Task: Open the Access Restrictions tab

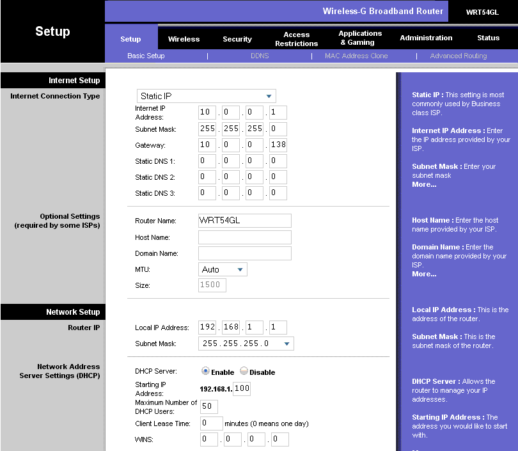Action: 296,39
